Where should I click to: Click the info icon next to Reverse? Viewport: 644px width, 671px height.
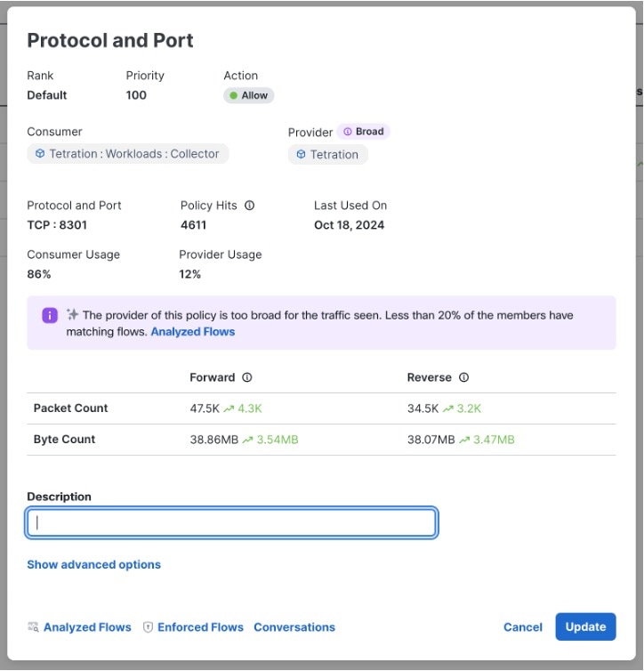(463, 377)
